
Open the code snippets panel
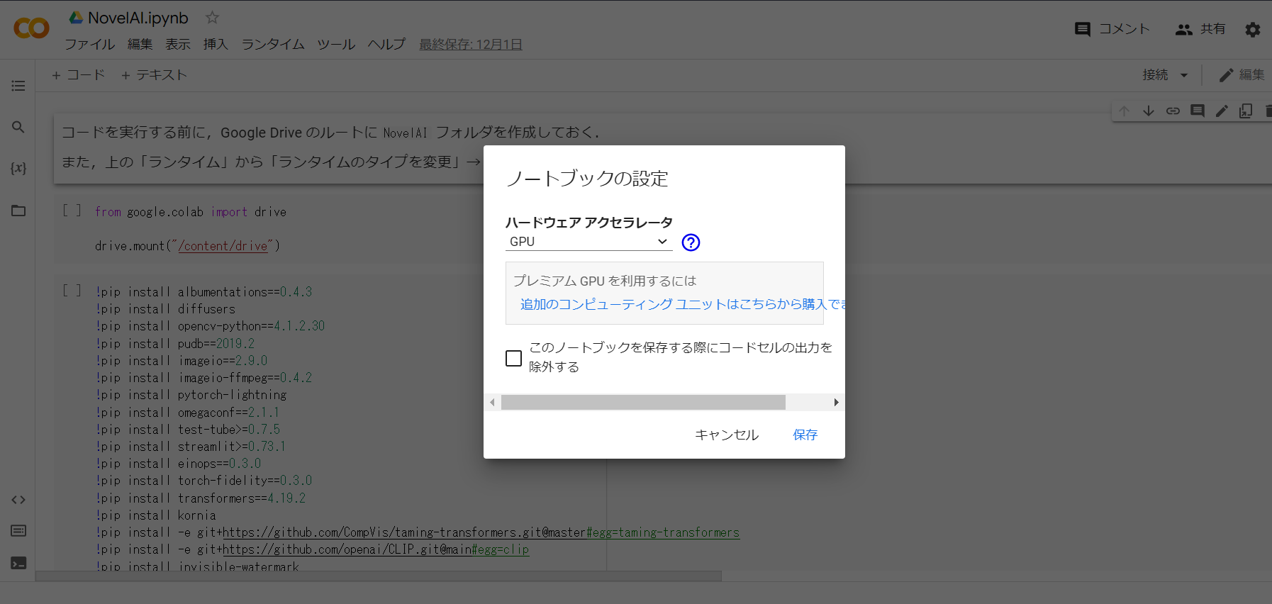18,500
